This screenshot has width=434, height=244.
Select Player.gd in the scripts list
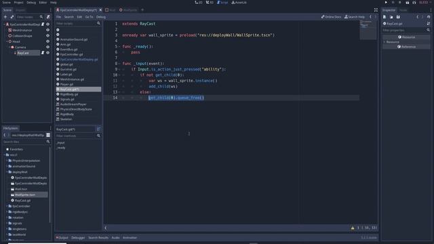click(x=66, y=84)
